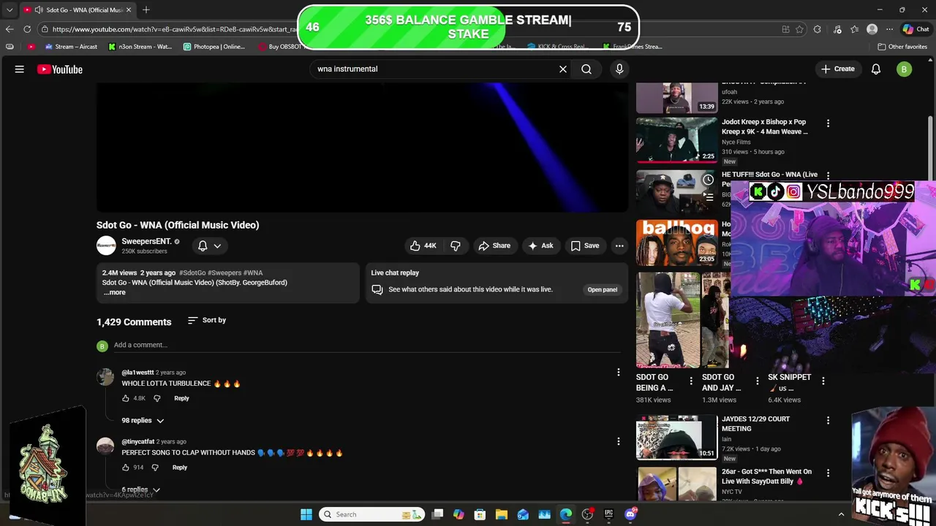
Task: Open the Windows Start menu
Action: click(x=306, y=514)
